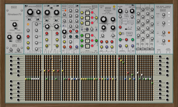The image size is (178, 107).
Task: Toggle the dual oscillator Sync switch
Action: coord(51,8)
